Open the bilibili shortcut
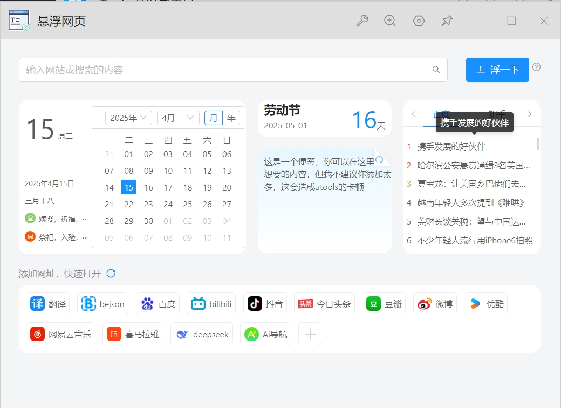561x408 pixels. 211,304
